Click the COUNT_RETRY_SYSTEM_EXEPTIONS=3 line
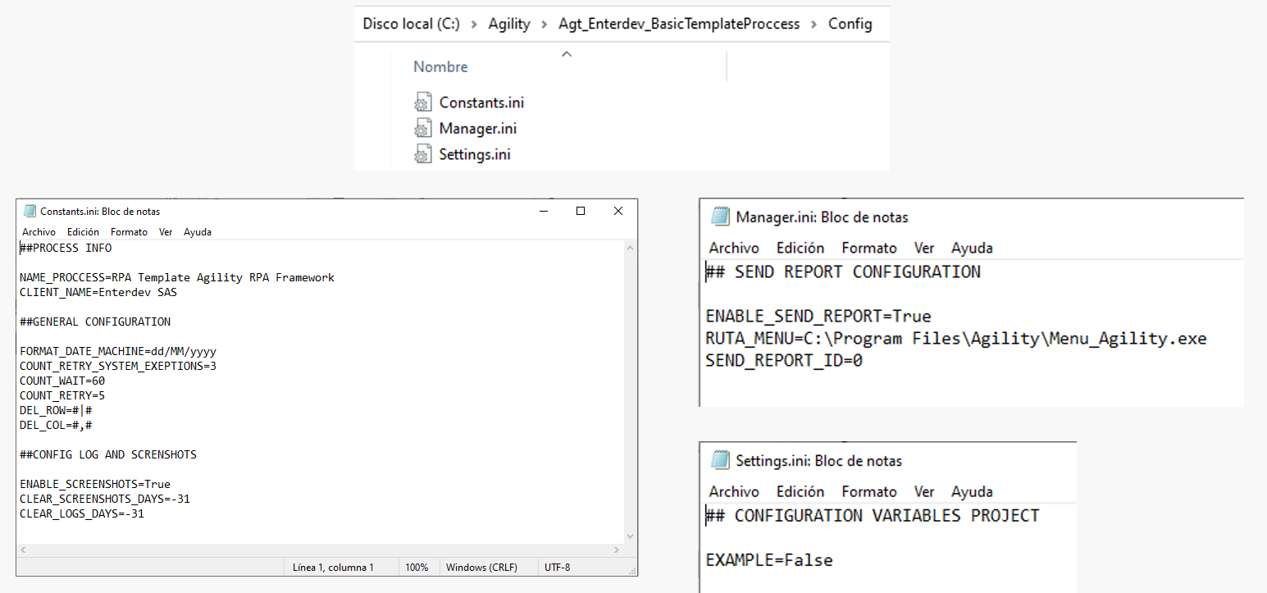The height and width of the screenshot is (593, 1267). click(118, 366)
